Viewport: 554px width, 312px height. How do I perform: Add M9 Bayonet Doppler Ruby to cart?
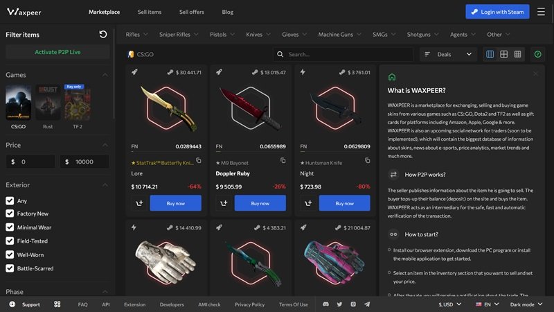pos(224,203)
